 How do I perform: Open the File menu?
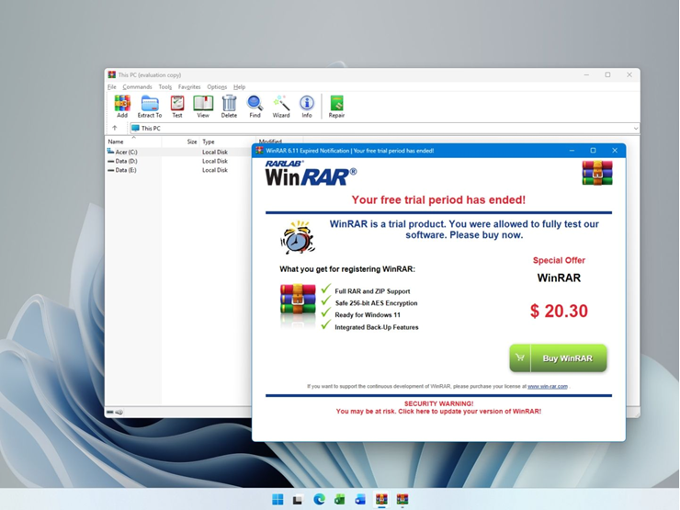point(112,86)
